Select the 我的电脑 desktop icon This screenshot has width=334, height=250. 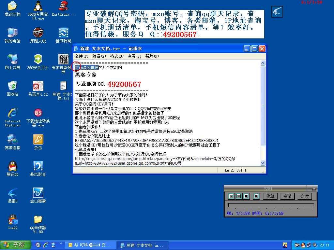12,35
